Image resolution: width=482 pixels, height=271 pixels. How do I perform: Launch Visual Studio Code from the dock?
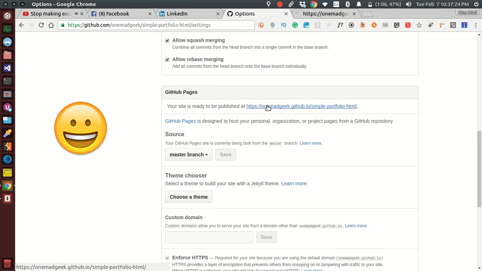coord(8,68)
